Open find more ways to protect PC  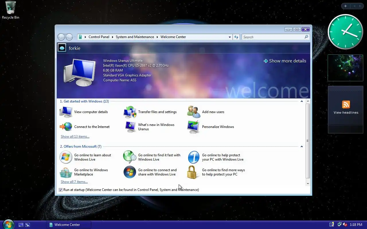click(216, 172)
